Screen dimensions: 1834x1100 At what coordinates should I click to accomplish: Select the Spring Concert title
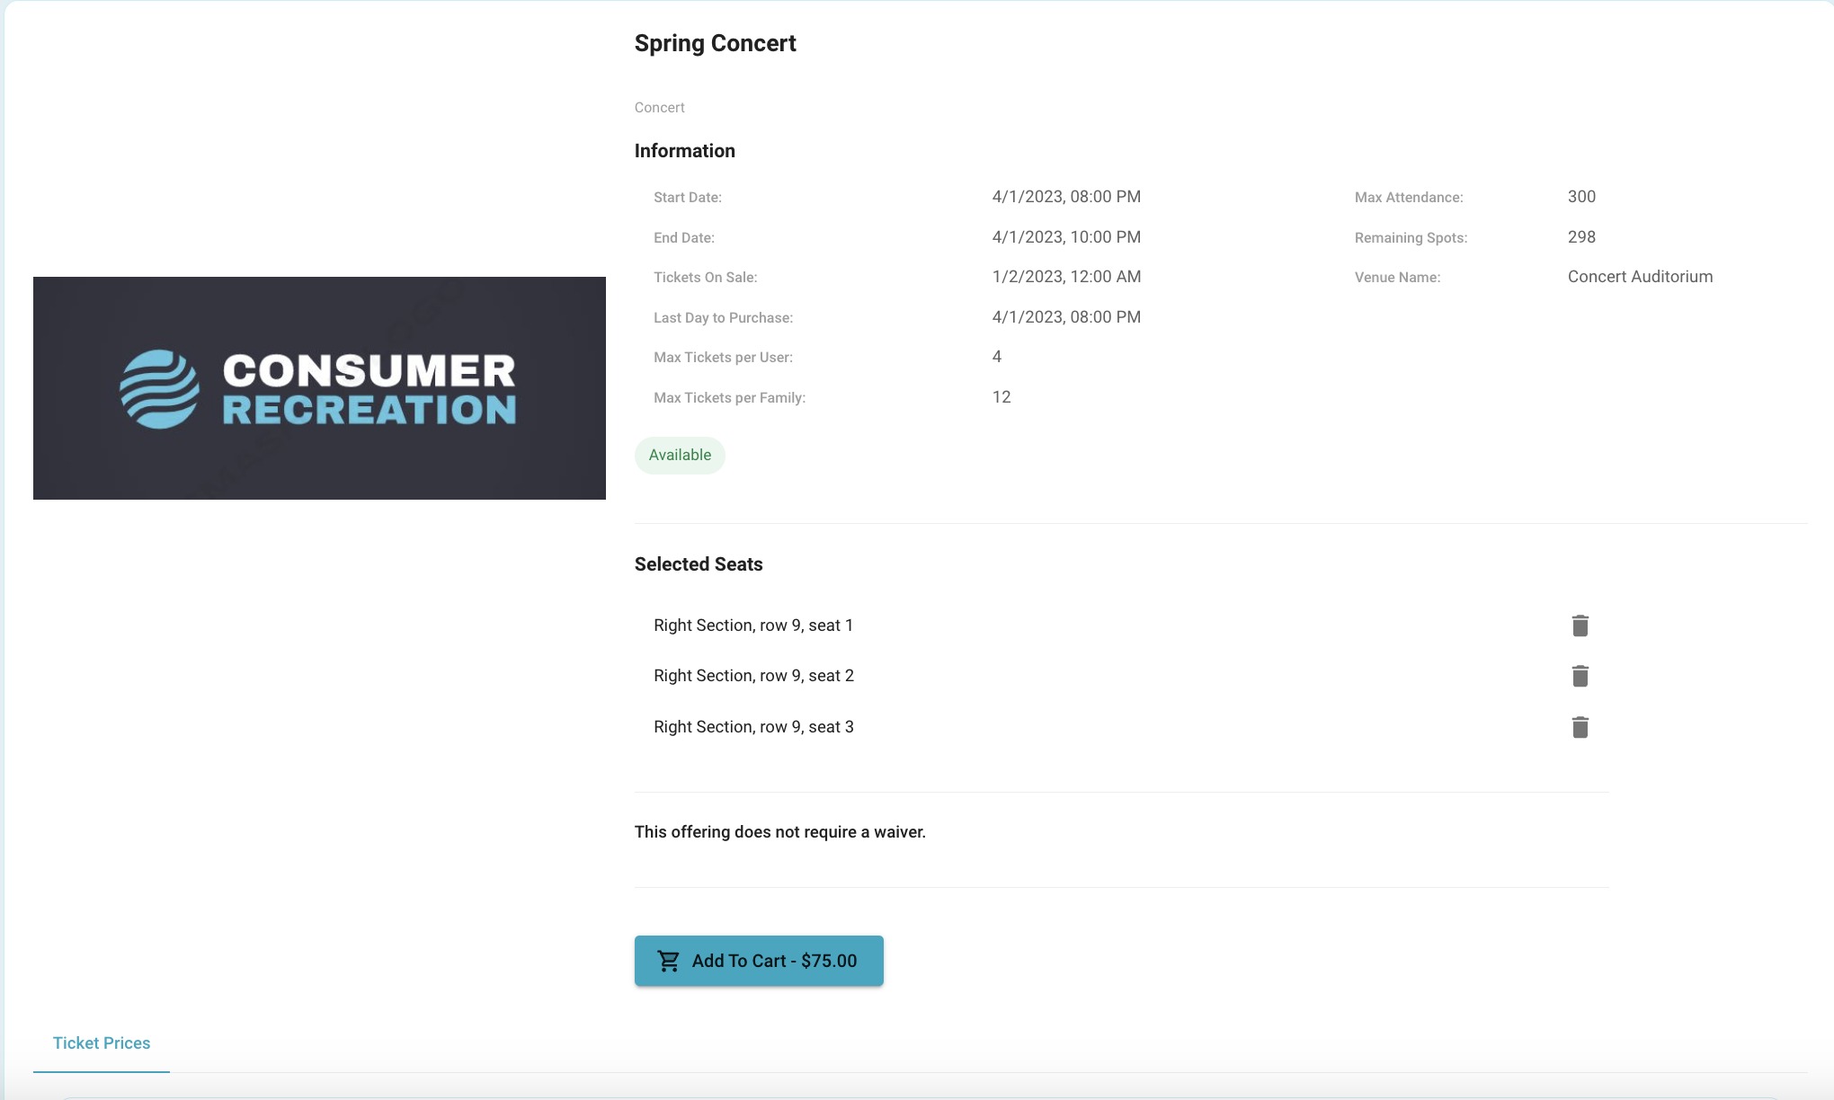tap(716, 43)
